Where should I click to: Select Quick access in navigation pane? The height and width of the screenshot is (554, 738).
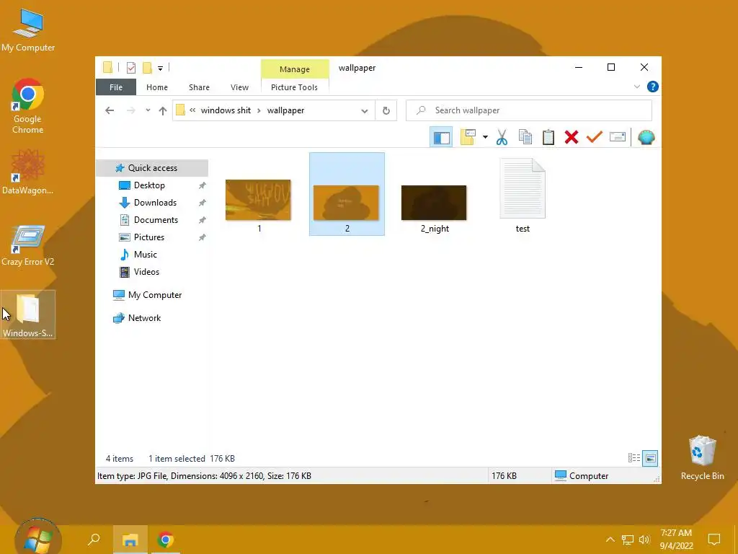153,167
